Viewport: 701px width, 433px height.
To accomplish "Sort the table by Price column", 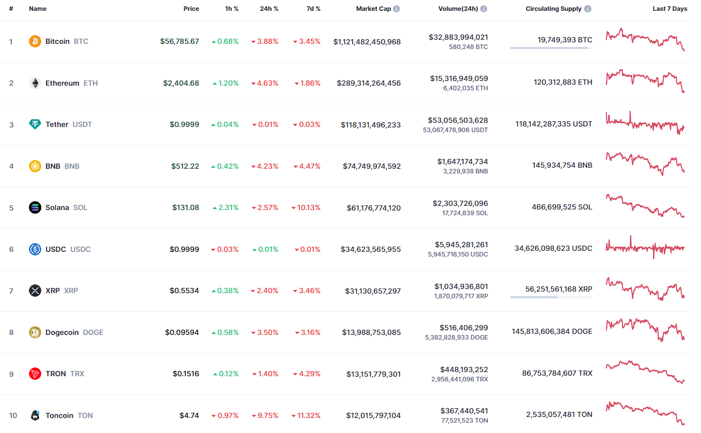I will 191,8.
